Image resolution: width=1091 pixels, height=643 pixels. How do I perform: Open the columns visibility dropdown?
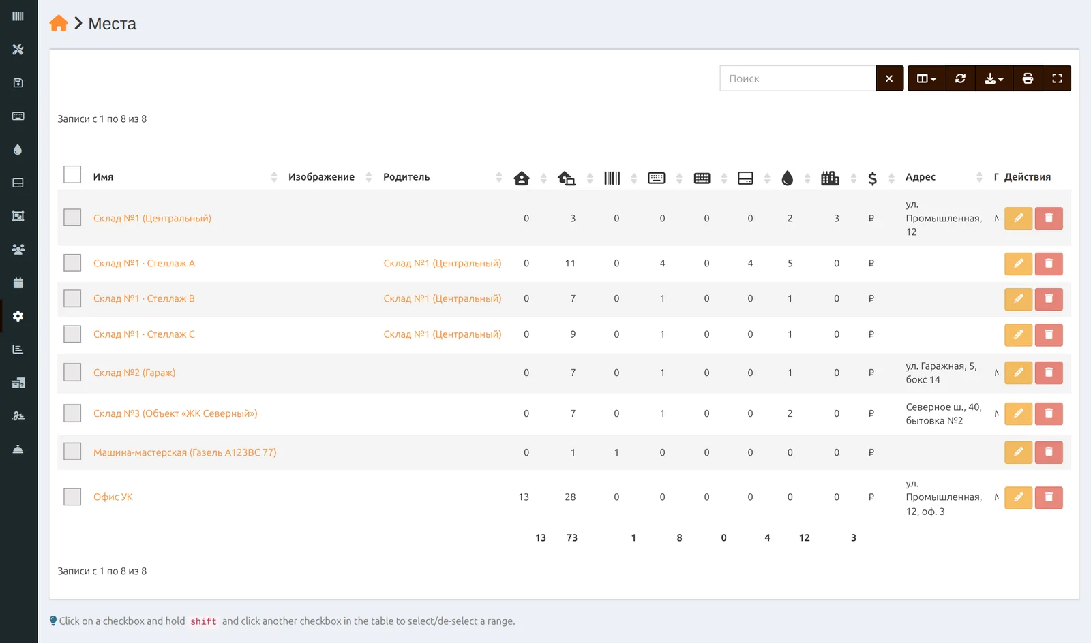click(x=926, y=78)
